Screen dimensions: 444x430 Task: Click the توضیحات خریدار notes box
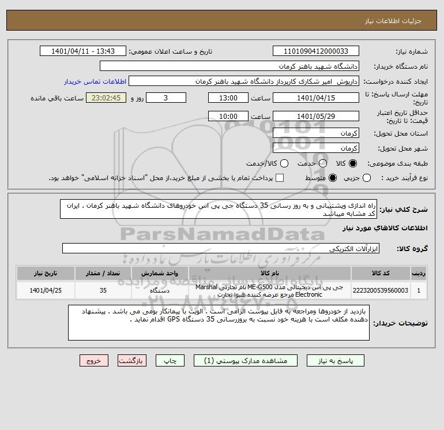pos(219,323)
